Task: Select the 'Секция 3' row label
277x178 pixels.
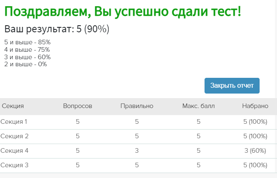Action: click(14, 165)
